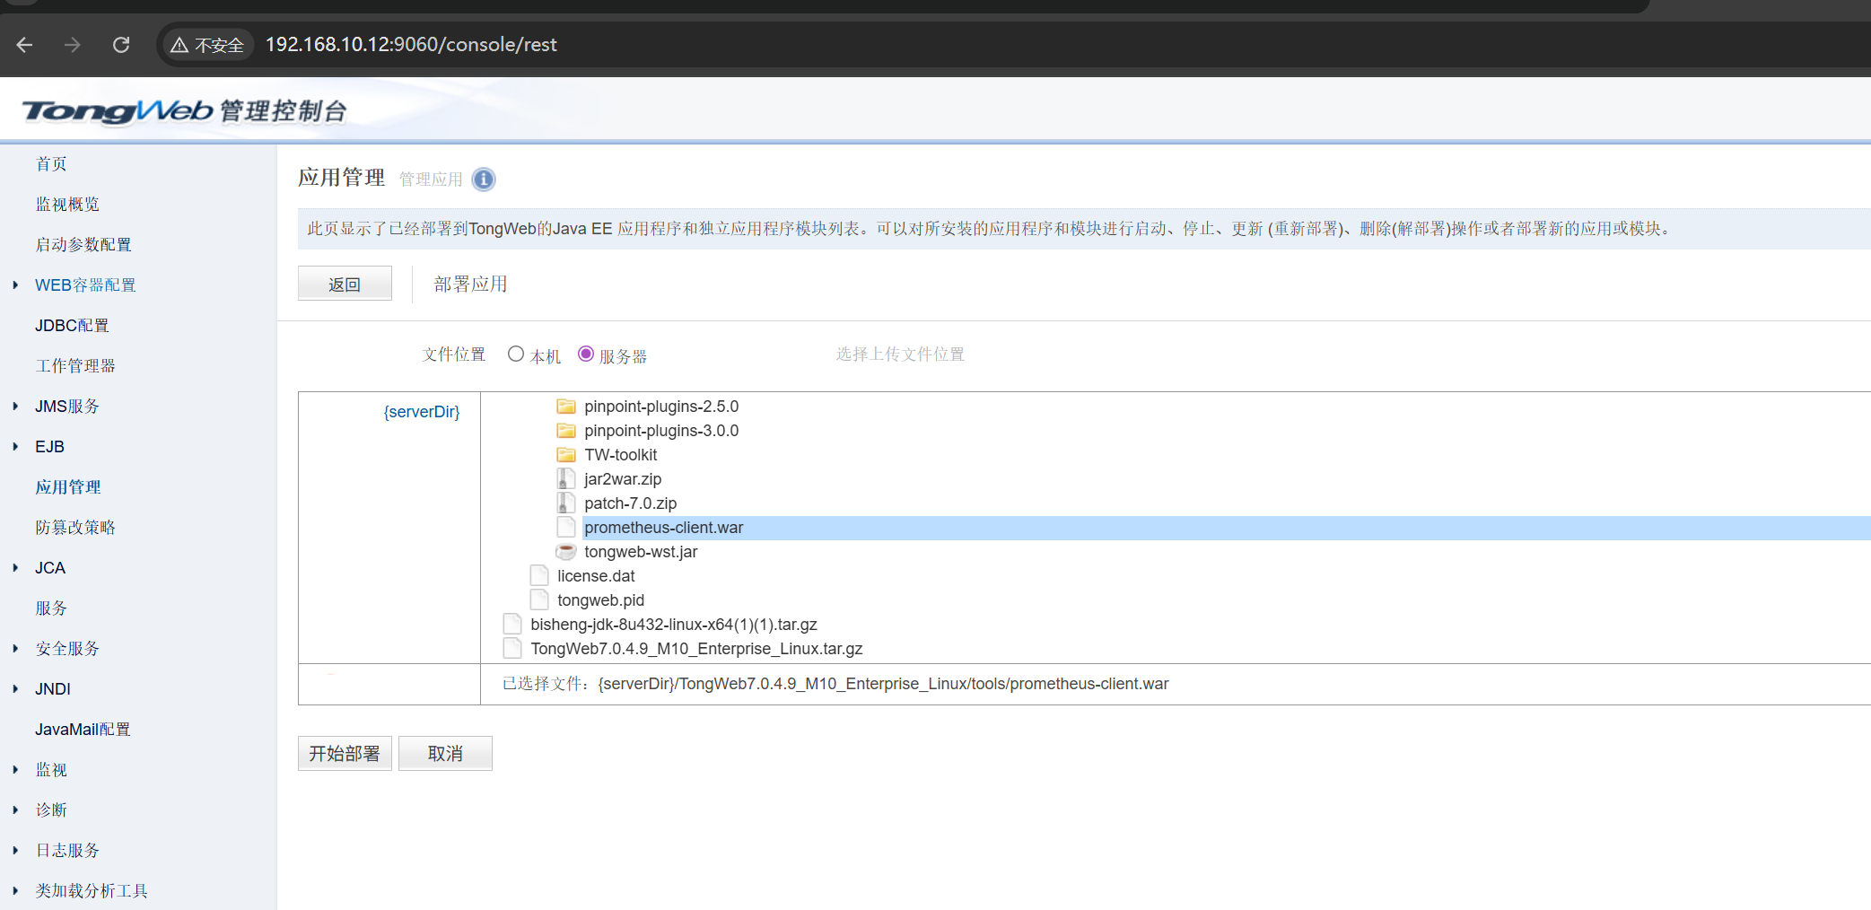Click the {serverDir} link
The image size is (1871, 910).
tap(422, 412)
